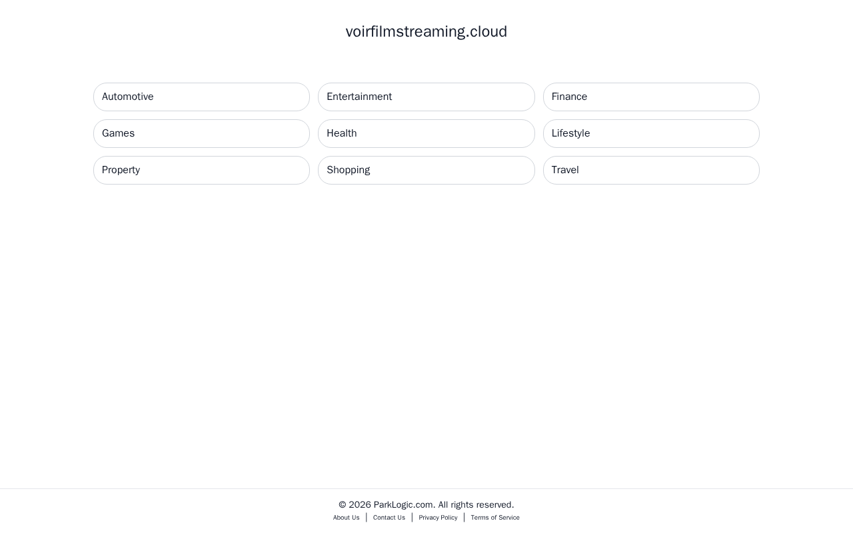The image size is (853, 533).
Task: Open the Automotive category
Action: tap(201, 97)
